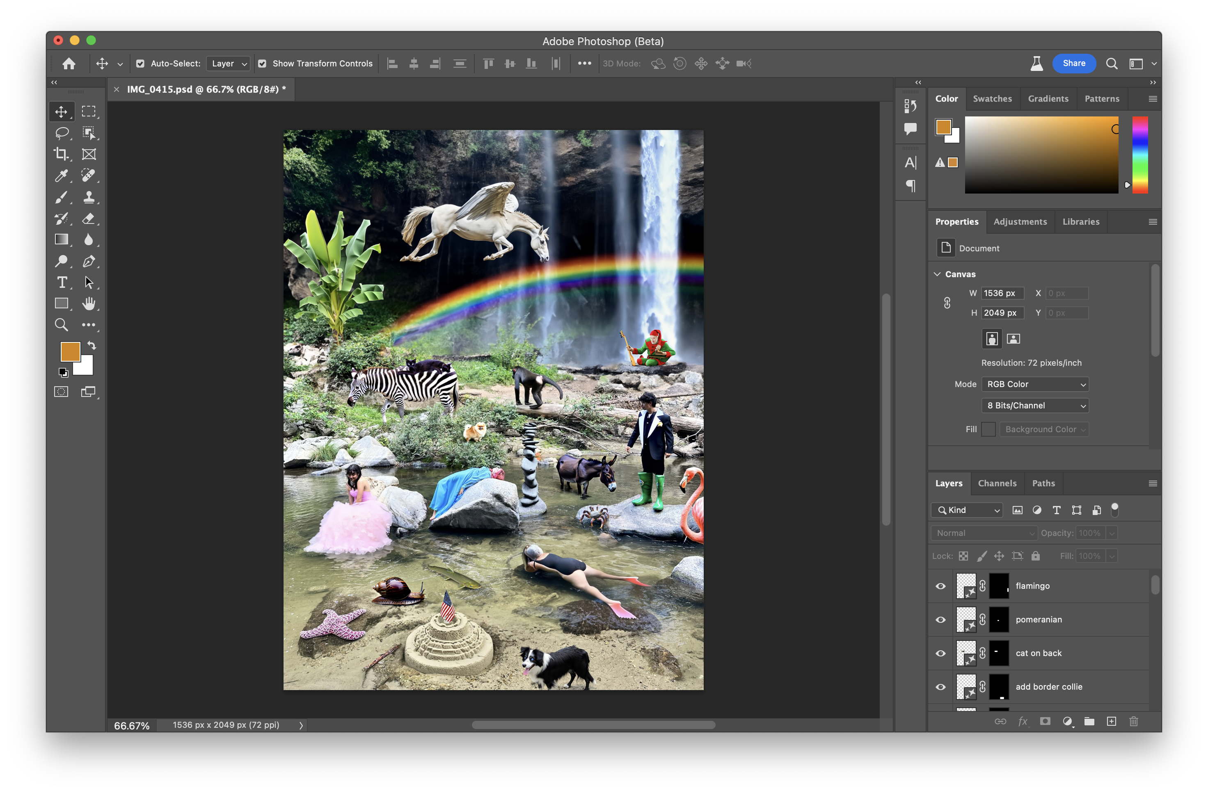Select the Blur tool
This screenshot has height=793, width=1208.
pyautogui.click(x=89, y=239)
